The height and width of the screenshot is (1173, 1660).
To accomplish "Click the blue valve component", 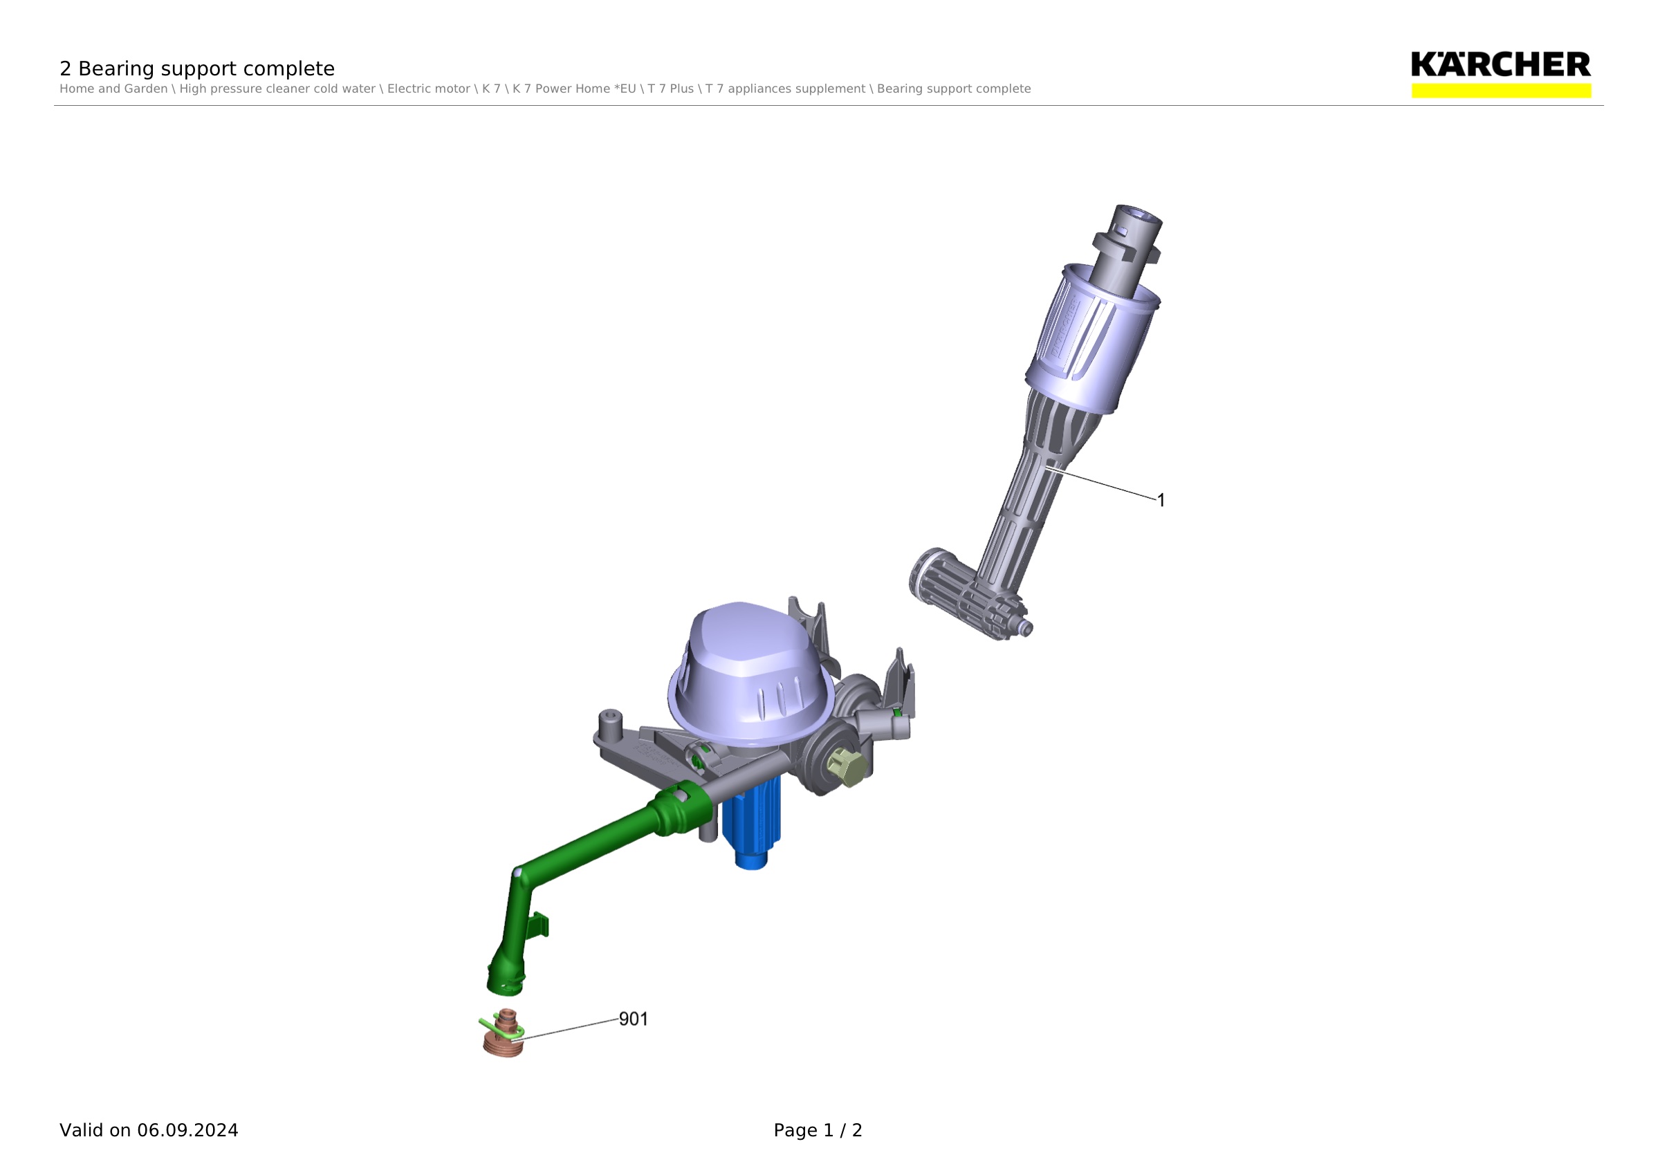I will (x=752, y=822).
